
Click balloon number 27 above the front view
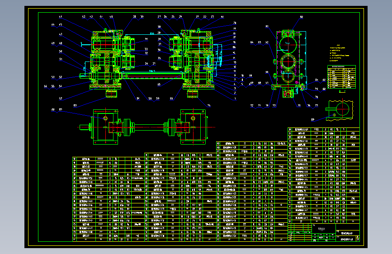[x=159, y=17]
